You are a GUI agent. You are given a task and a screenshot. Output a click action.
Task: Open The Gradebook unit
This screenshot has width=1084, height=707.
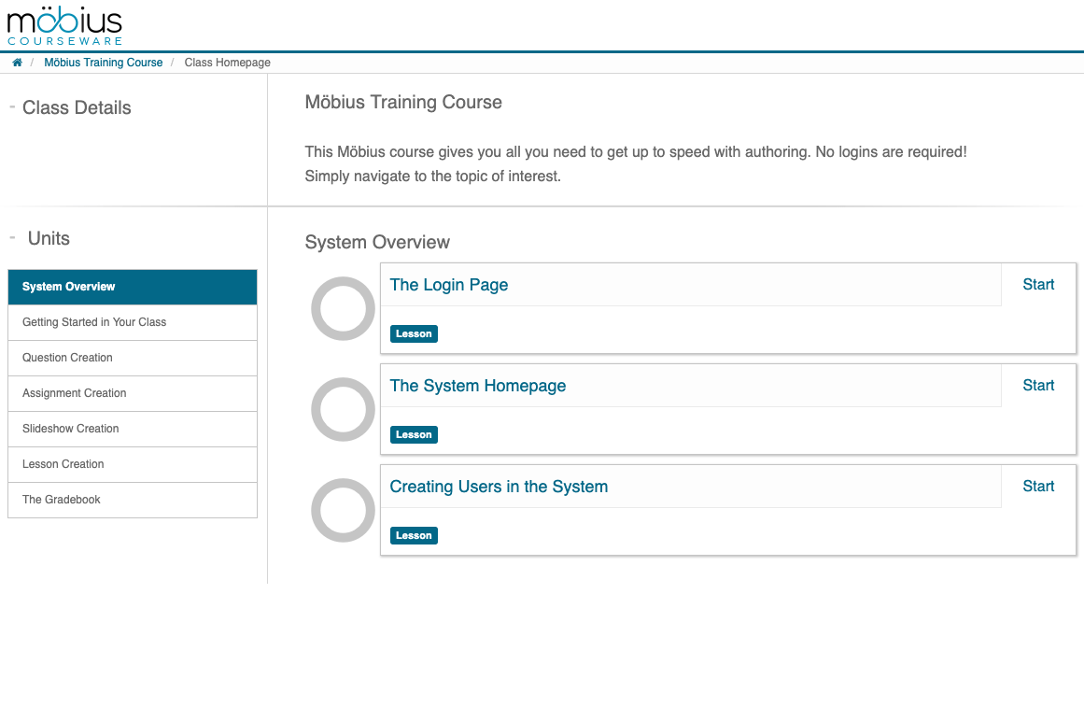coord(133,500)
